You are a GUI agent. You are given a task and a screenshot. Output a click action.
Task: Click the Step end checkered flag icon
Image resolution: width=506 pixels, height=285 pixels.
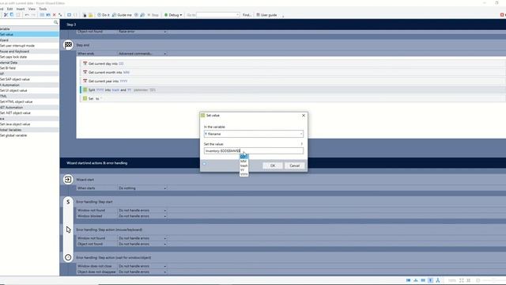(x=68, y=45)
